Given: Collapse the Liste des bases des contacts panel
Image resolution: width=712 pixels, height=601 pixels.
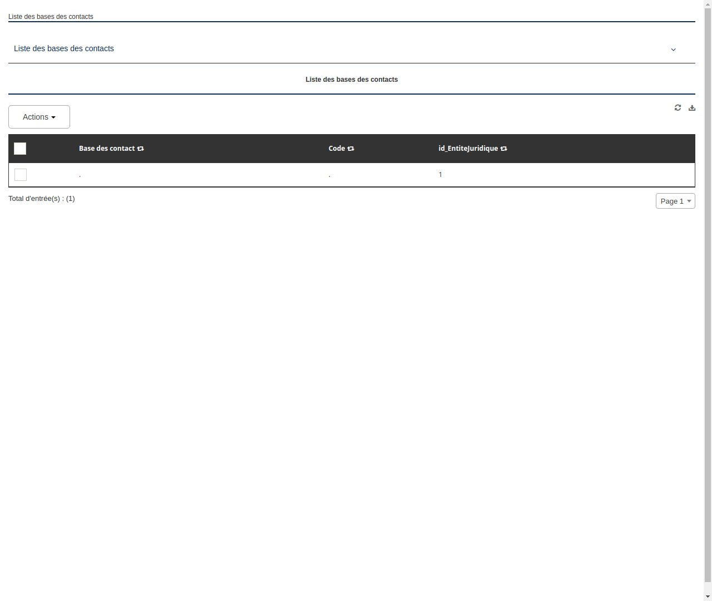Looking at the screenshot, I should (x=673, y=50).
